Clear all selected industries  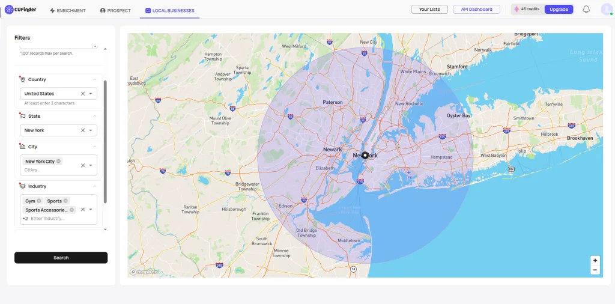[x=83, y=210]
